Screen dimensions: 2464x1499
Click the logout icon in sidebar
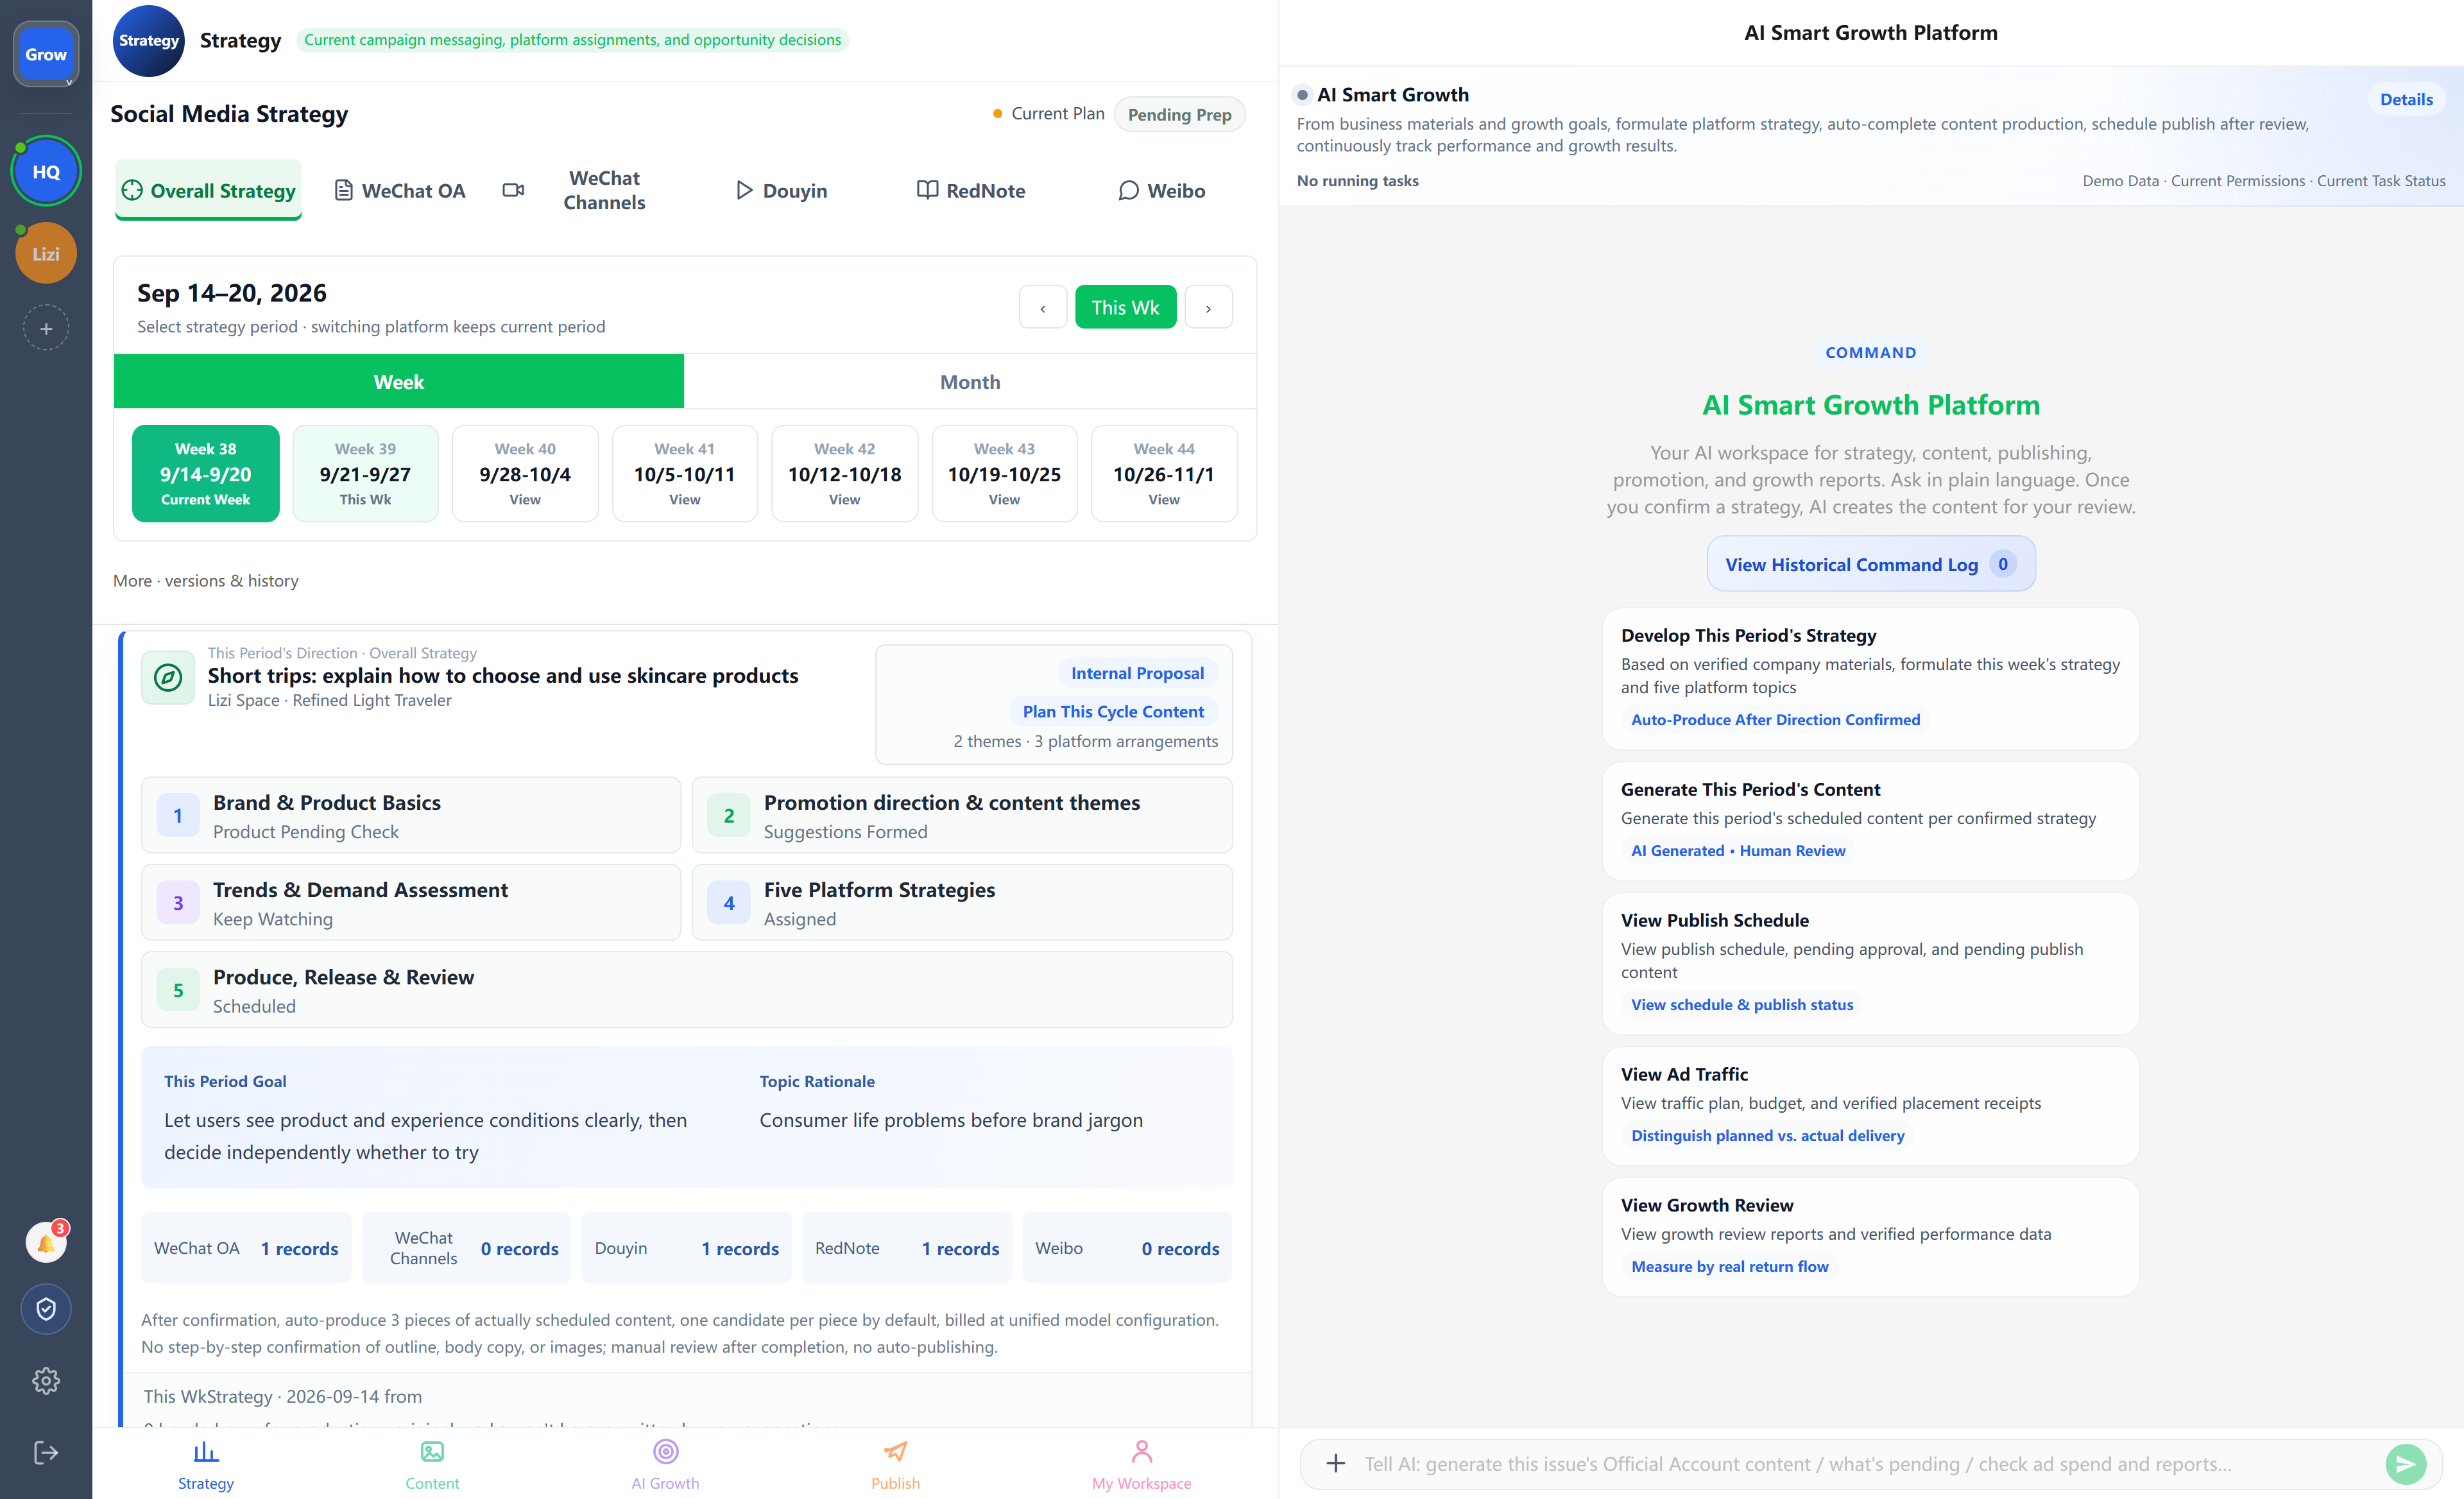[x=46, y=1453]
